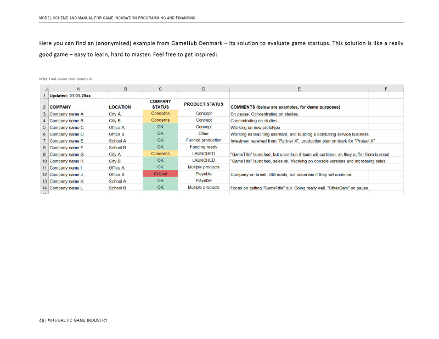The height and width of the screenshot is (339, 439).
Task: Click 'On pause. Concentrating on studies.' comment
Action: point(264,114)
